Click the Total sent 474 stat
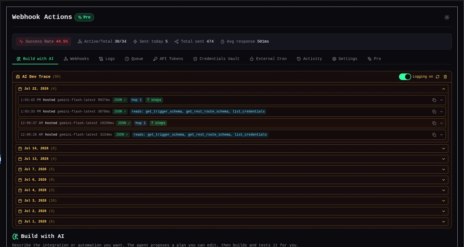 point(194,42)
